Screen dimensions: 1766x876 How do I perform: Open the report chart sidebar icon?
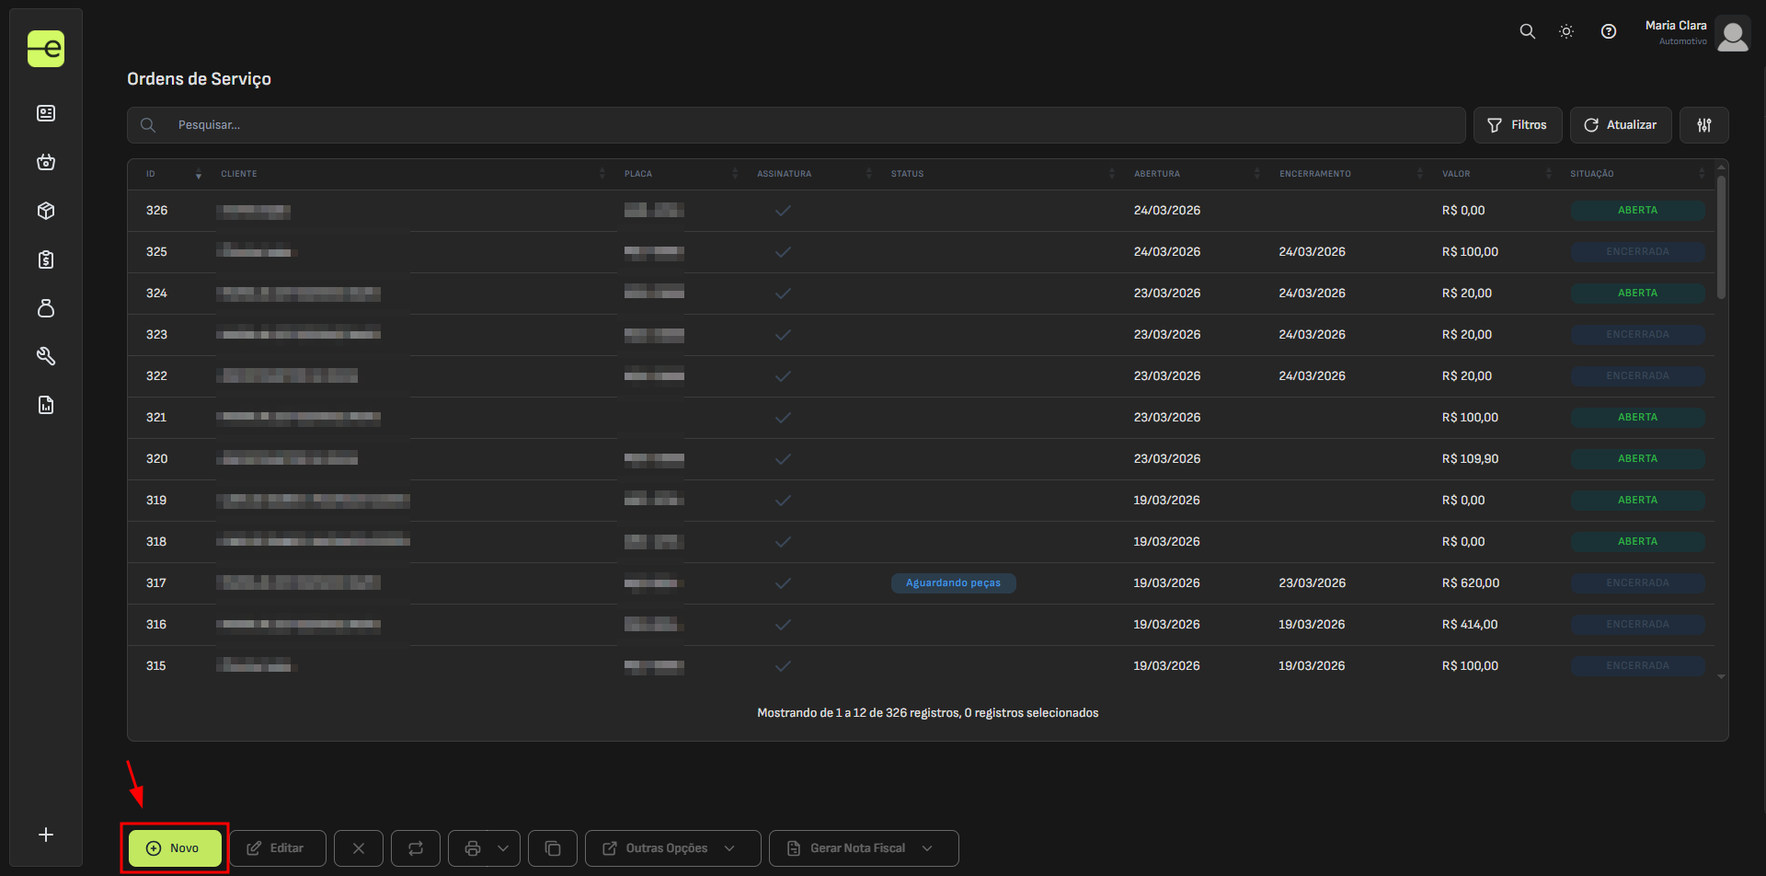[x=46, y=405]
